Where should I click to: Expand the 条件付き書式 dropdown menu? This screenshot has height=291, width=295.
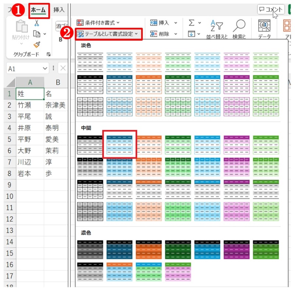(x=100, y=23)
